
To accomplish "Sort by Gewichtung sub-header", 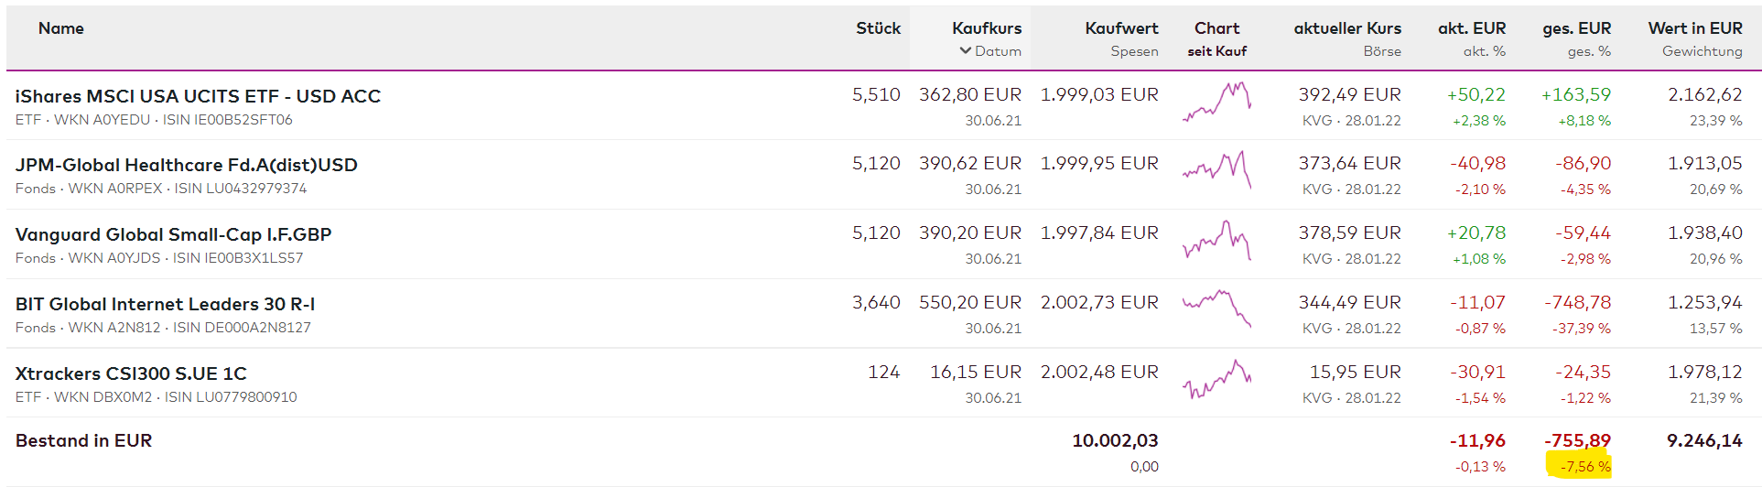I will pos(1702,51).
